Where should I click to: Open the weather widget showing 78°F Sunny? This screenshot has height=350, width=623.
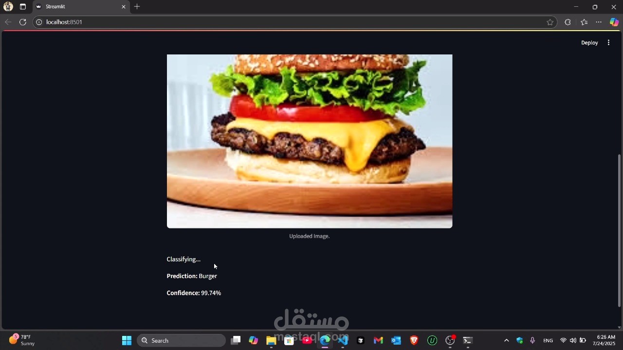coord(22,340)
